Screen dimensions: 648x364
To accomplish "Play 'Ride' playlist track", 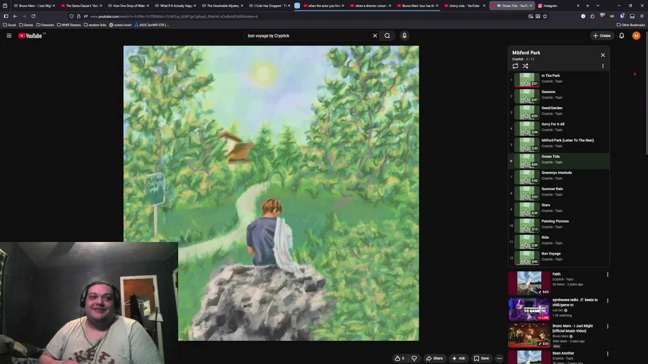I will click(x=559, y=242).
